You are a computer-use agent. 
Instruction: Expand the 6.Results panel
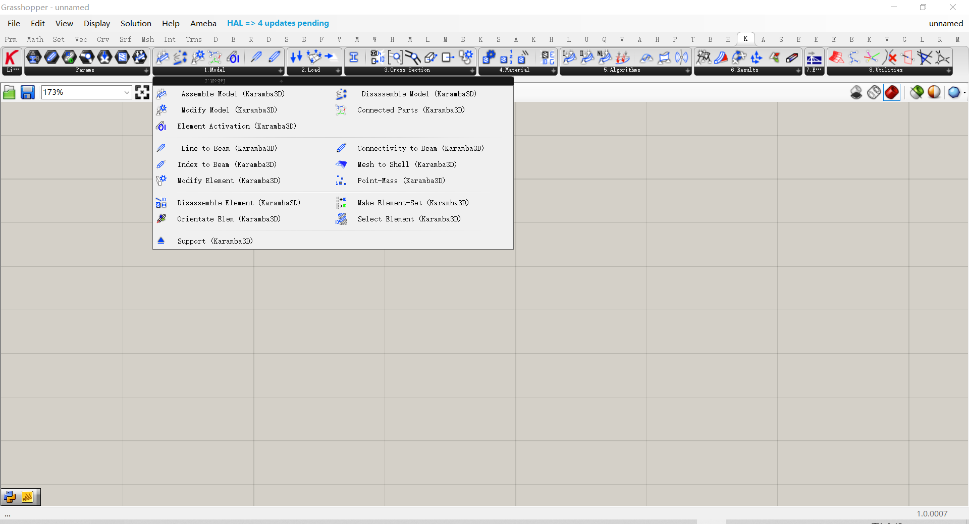798,71
